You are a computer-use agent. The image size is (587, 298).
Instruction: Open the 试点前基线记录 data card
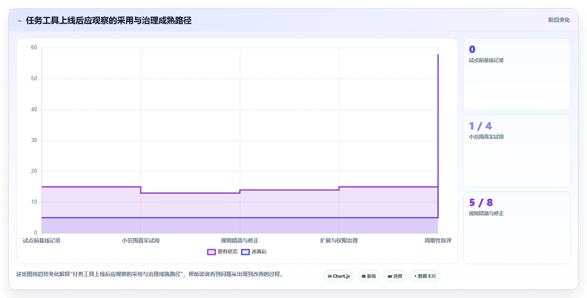coord(517,74)
